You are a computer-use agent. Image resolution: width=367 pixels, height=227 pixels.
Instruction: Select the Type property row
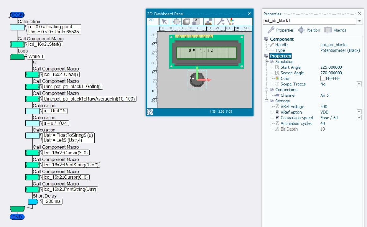coord(314,50)
